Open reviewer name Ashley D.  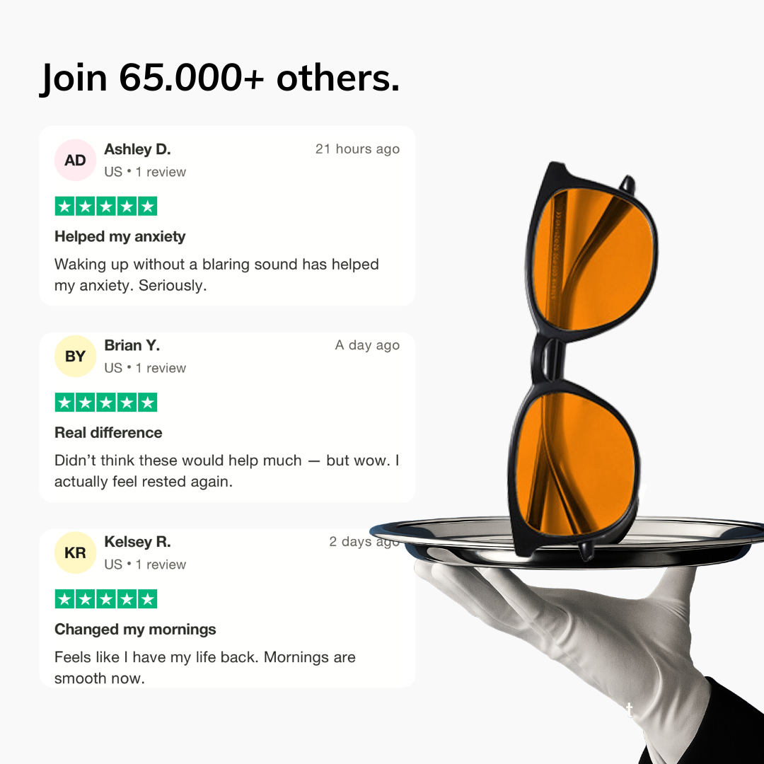tap(137, 149)
